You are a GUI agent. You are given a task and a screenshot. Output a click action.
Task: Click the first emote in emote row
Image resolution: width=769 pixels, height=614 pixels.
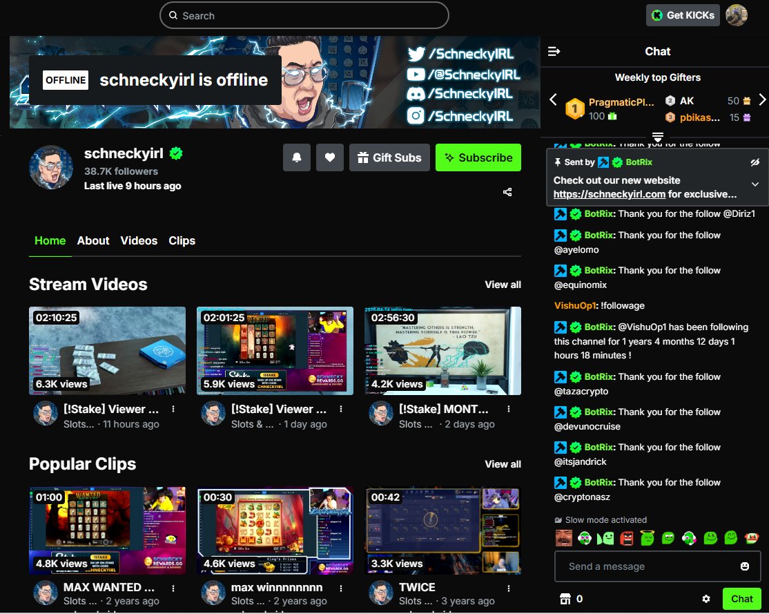pyautogui.click(x=563, y=538)
